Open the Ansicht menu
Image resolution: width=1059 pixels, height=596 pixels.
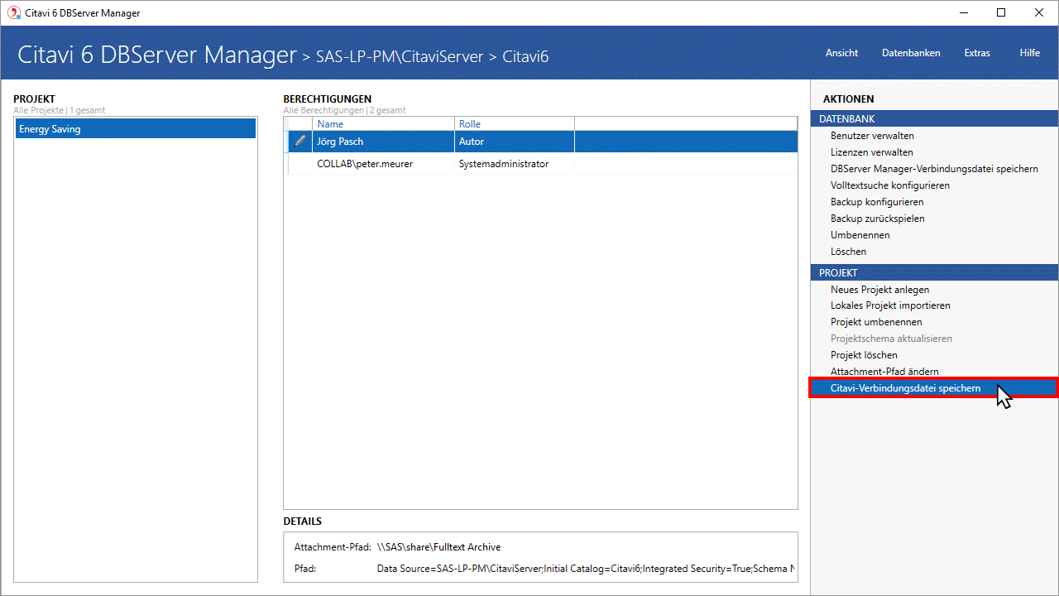(841, 53)
